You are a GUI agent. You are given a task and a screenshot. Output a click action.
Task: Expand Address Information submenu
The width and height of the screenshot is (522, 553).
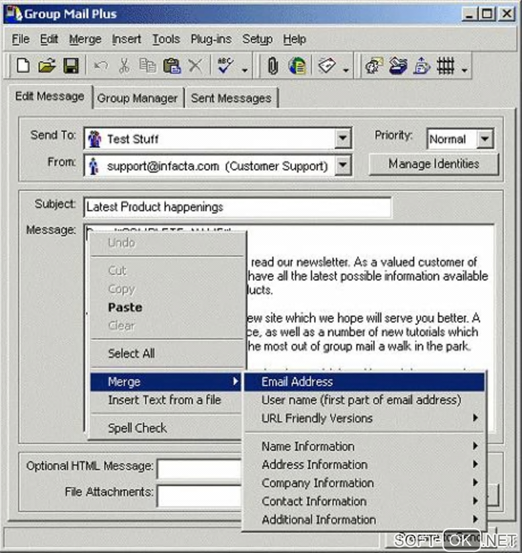pyautogui.click(x=364, y=465)
